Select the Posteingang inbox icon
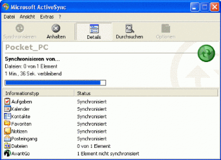Screen dimensions: 221x160 click(x=8, y=138)
